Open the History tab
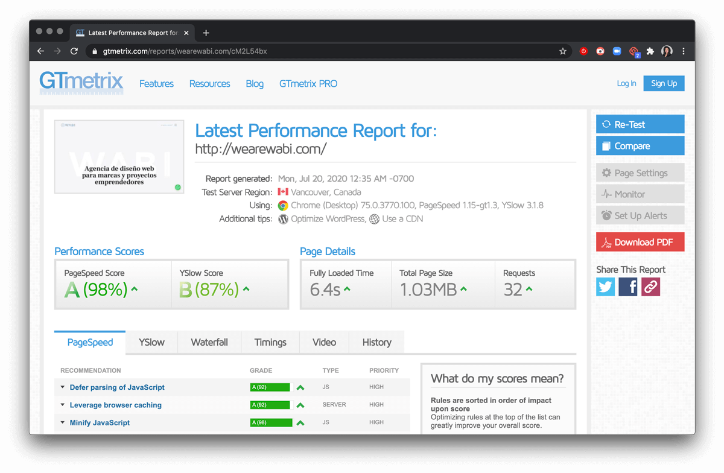This screenshot has height=473, width=724. (377, 342)
